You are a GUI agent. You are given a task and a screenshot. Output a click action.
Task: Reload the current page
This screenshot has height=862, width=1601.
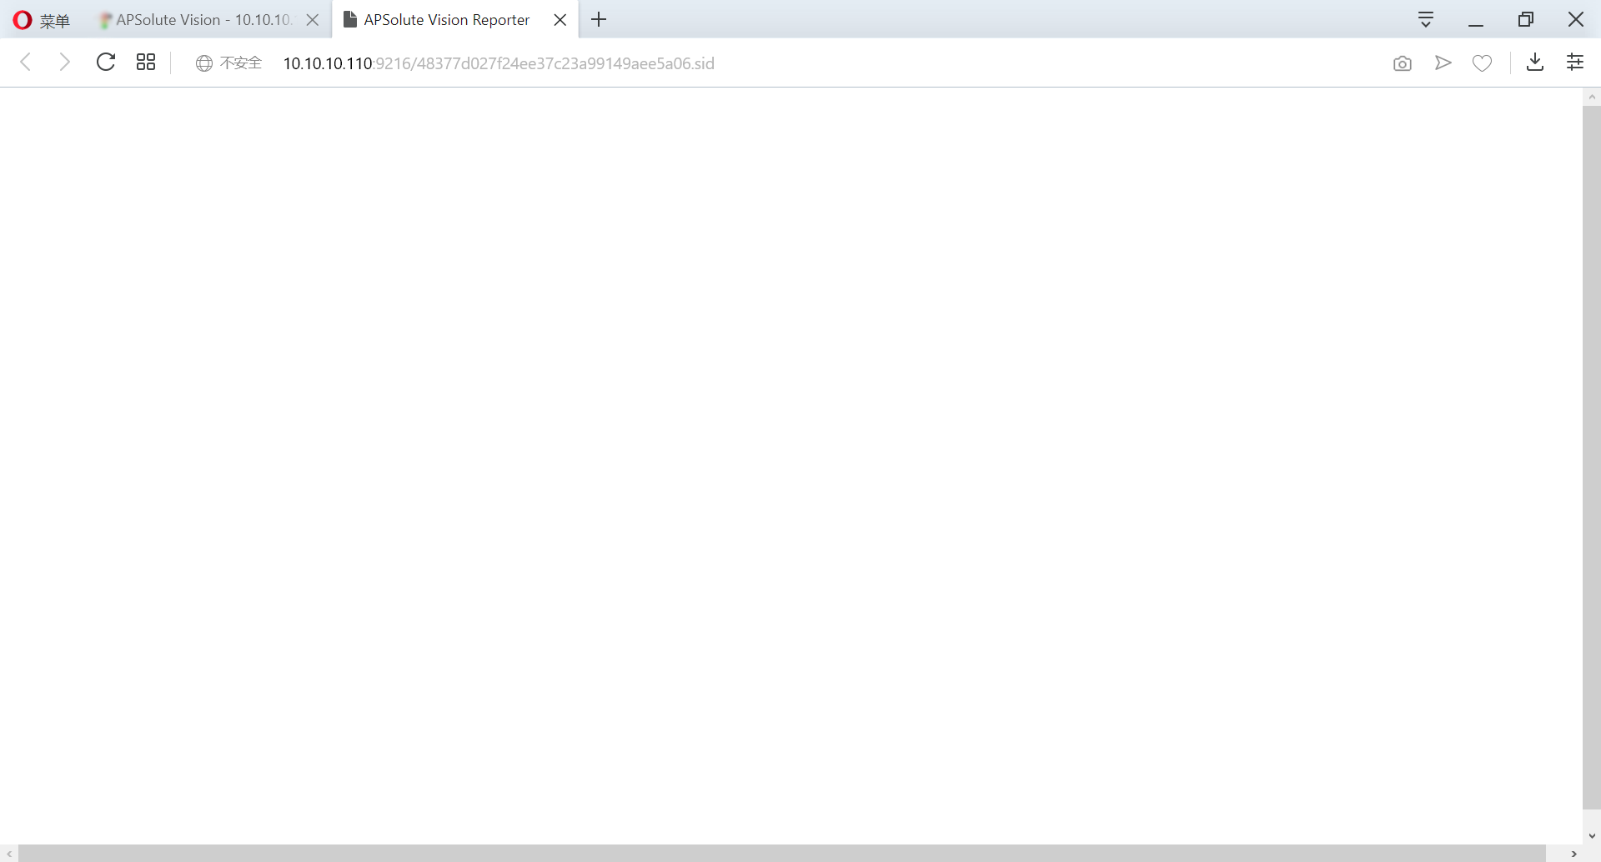tap(106, 63)
